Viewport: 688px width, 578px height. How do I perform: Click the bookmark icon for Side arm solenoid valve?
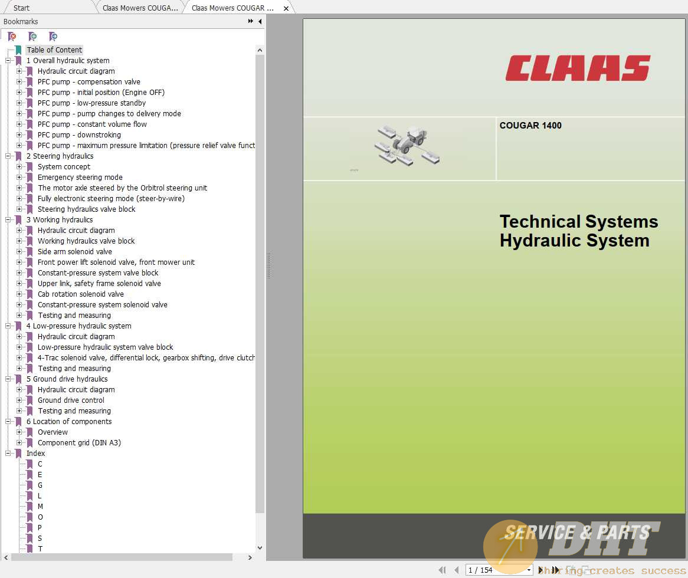30,252
